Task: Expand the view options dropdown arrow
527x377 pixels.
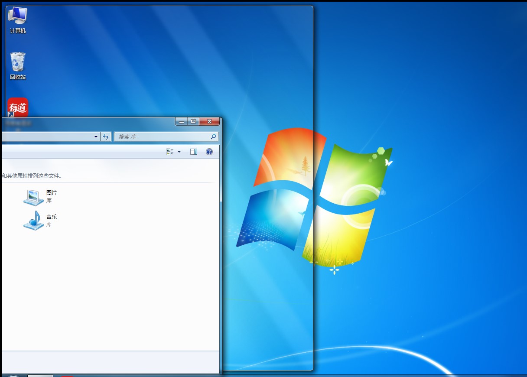Action: pyautogui.click(x=179, y=152)
